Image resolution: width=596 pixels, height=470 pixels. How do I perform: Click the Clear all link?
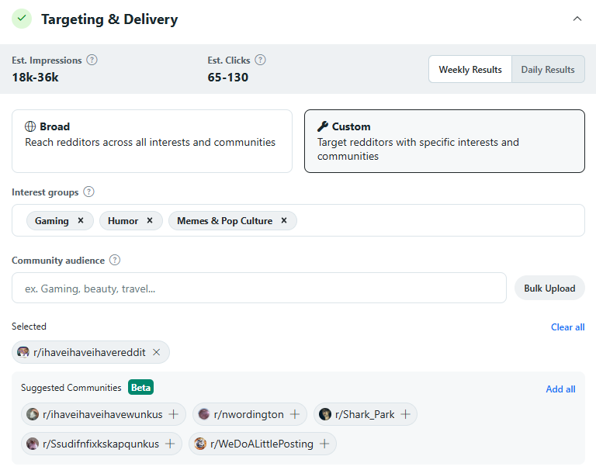pyautogui.click(x=567, y=327)
